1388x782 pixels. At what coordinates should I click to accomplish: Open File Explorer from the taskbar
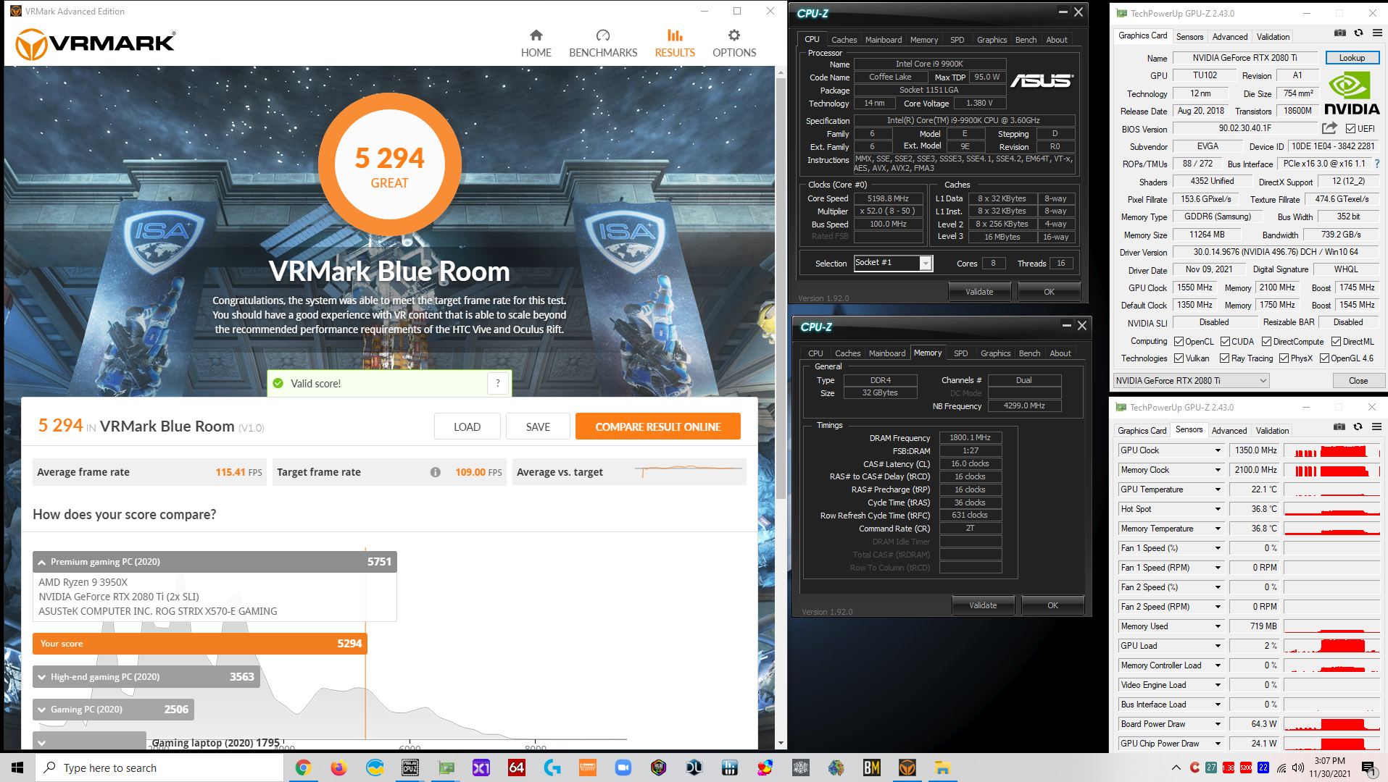(943, 768)
